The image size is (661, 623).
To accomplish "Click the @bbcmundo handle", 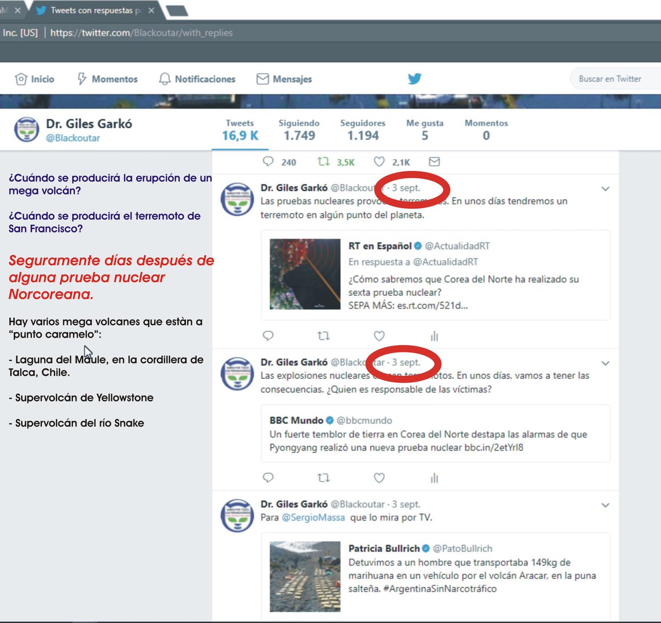I will pos(364,420).
